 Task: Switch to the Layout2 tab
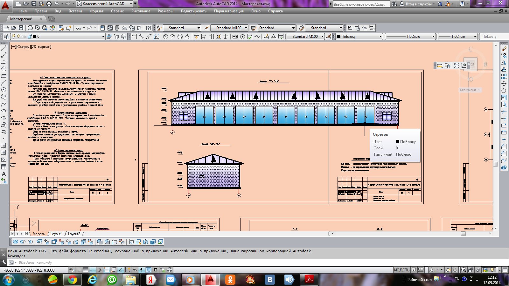74,234
